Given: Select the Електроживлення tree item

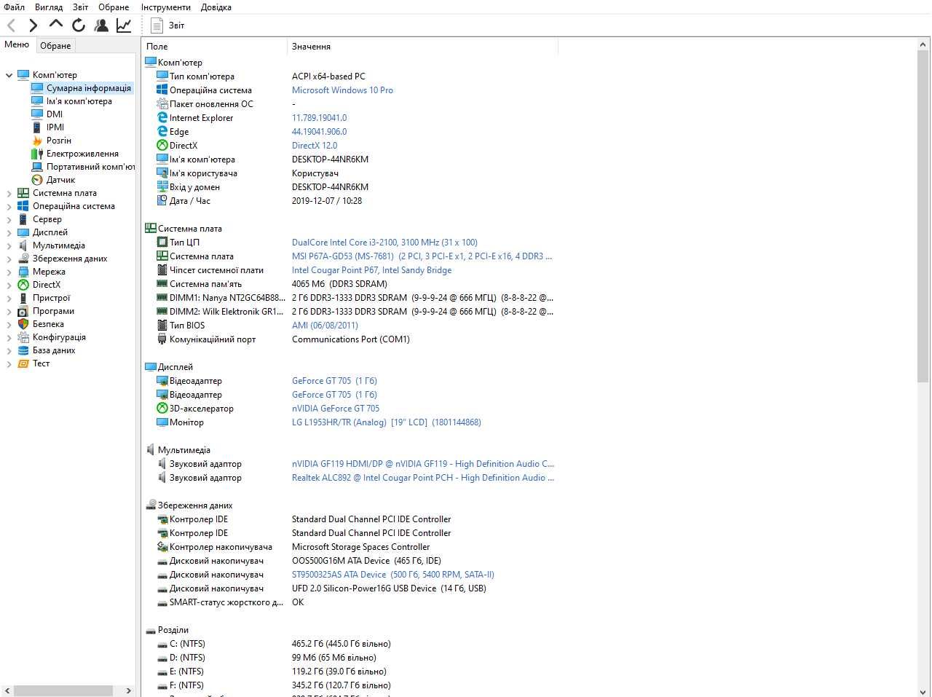Looking at the screenshot, I should click(x=82, y=154).
